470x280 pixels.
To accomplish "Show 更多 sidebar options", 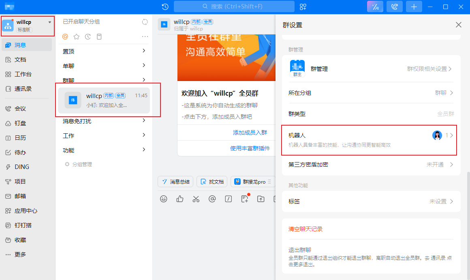I will [x=27, y=254].
